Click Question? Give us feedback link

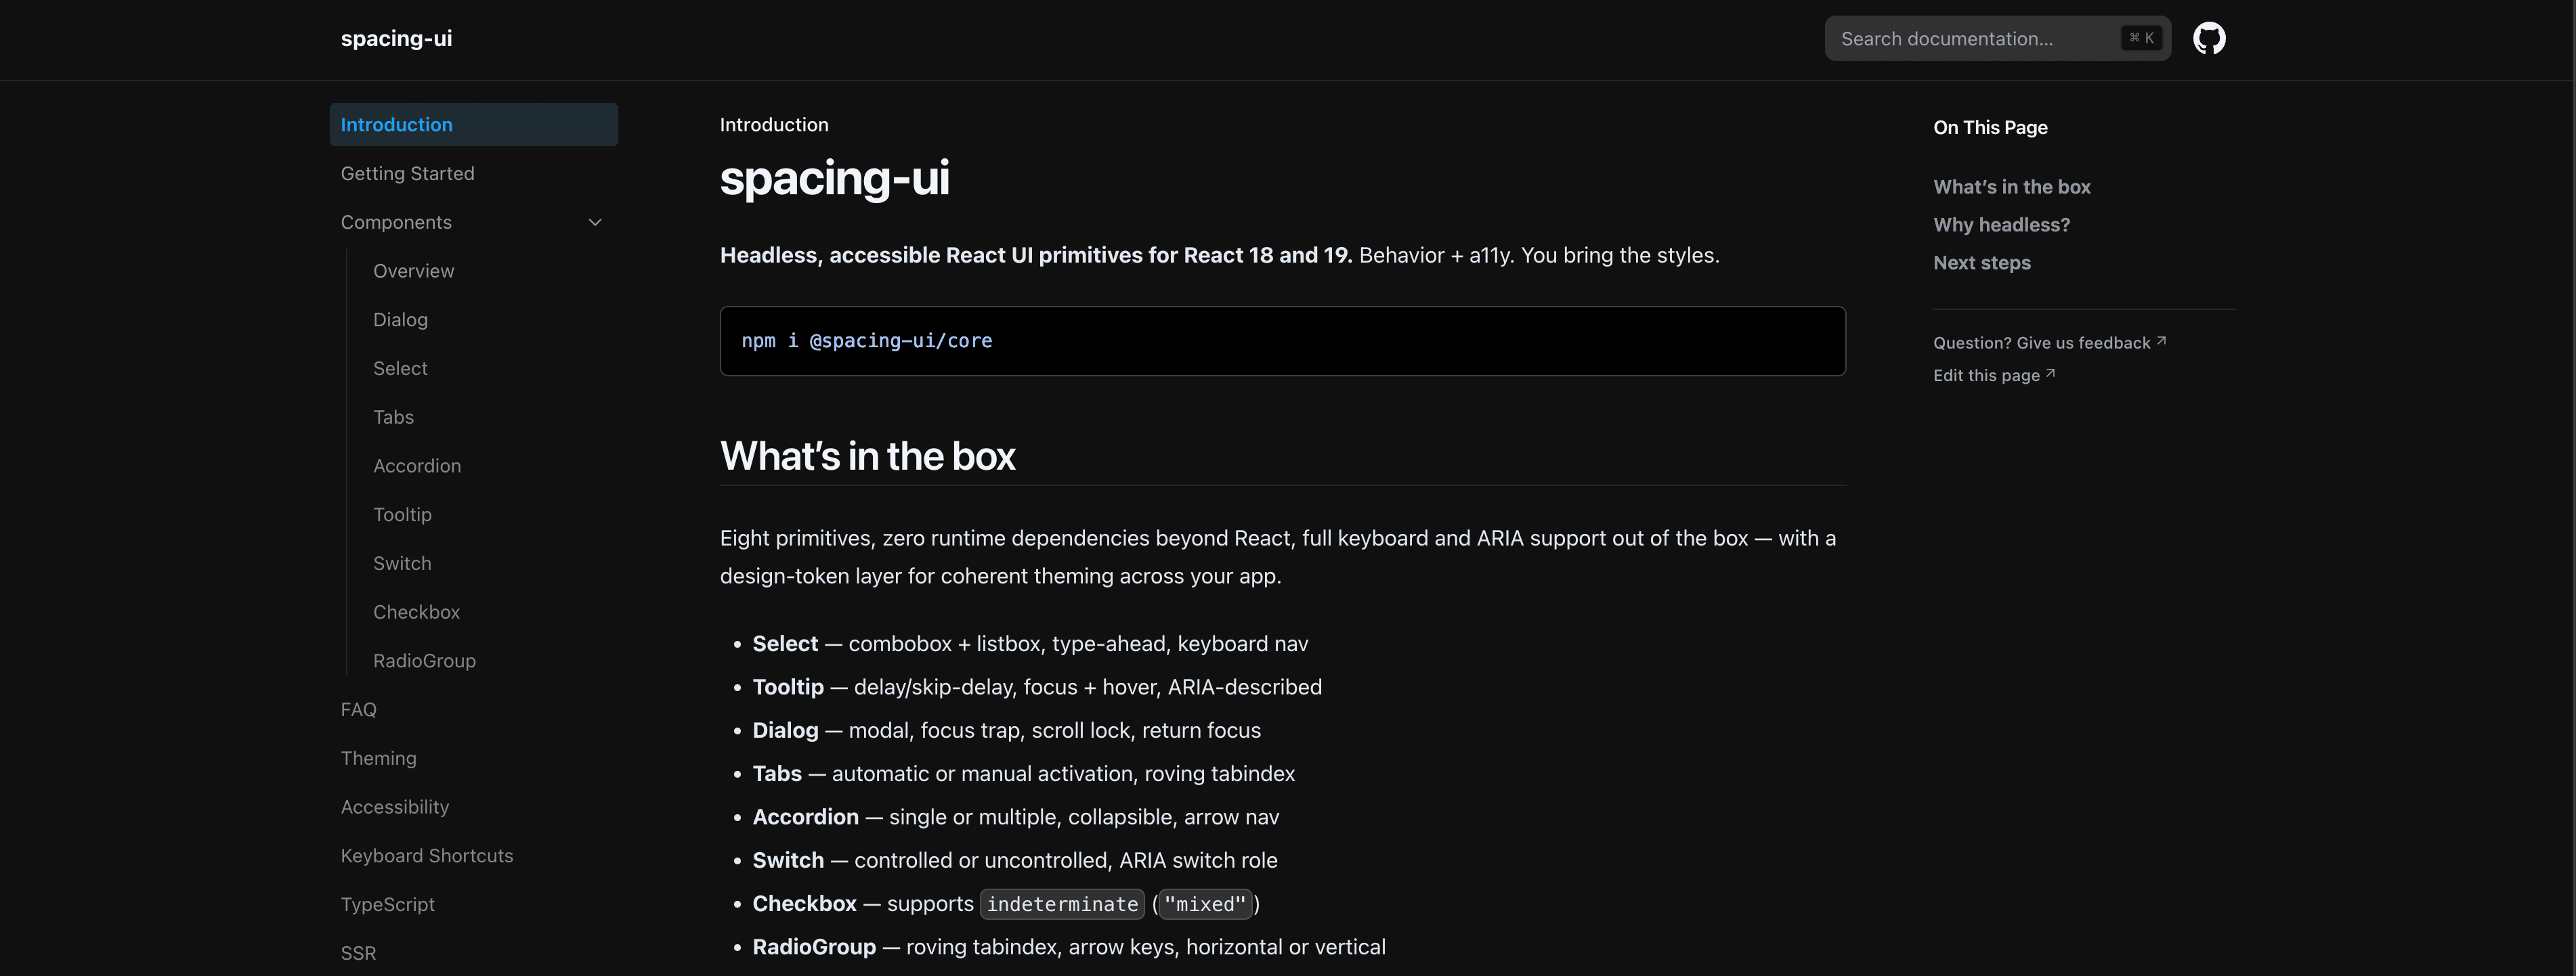pos(2049,343)
